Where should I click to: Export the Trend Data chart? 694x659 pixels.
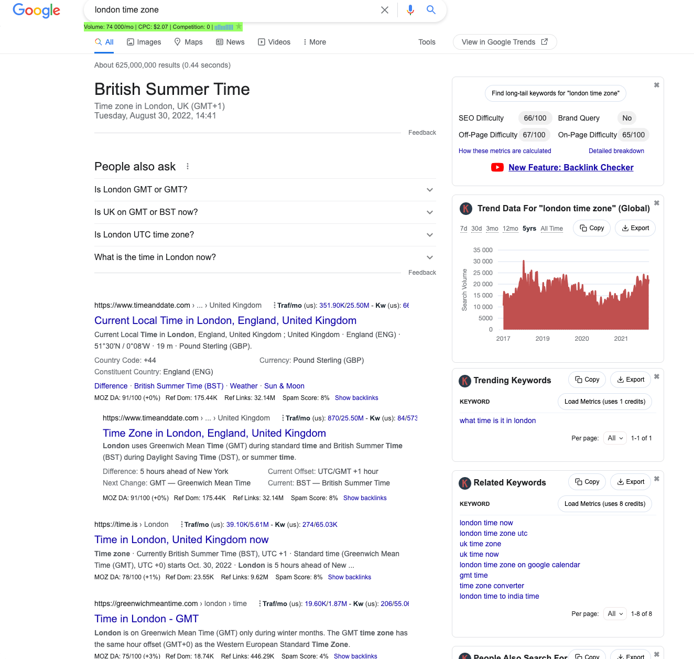coord(635,228)
